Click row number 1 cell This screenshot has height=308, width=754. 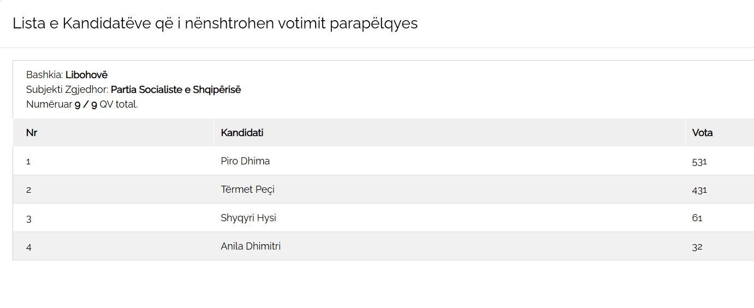[28, 162]
